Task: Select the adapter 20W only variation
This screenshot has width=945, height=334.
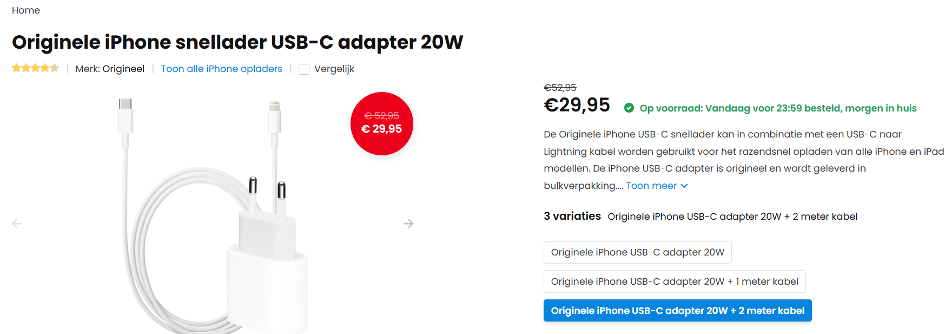Action: pyautogui.click(x=637, y=252)
